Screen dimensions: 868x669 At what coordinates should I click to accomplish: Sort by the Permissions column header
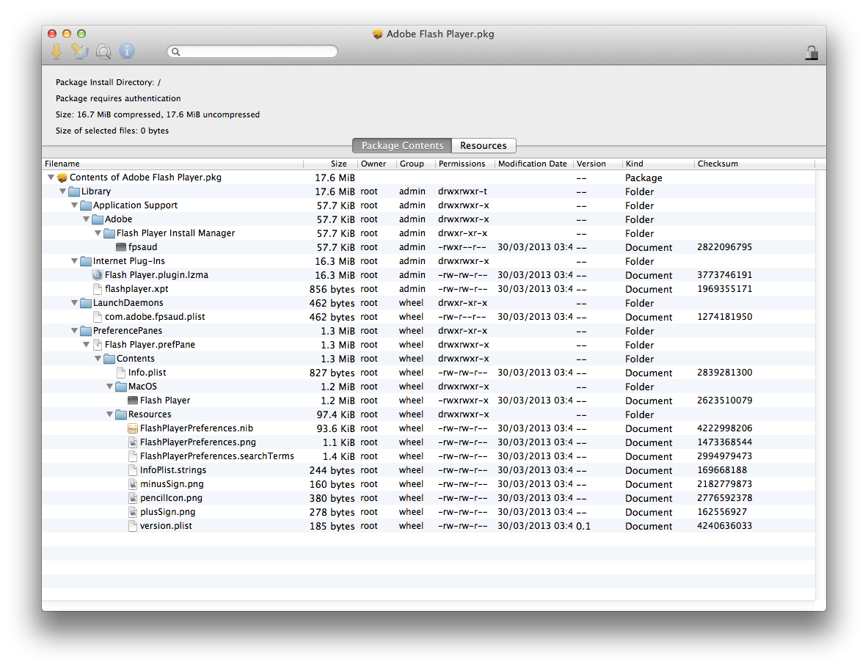pyautogui.click(x=464, y=164)
